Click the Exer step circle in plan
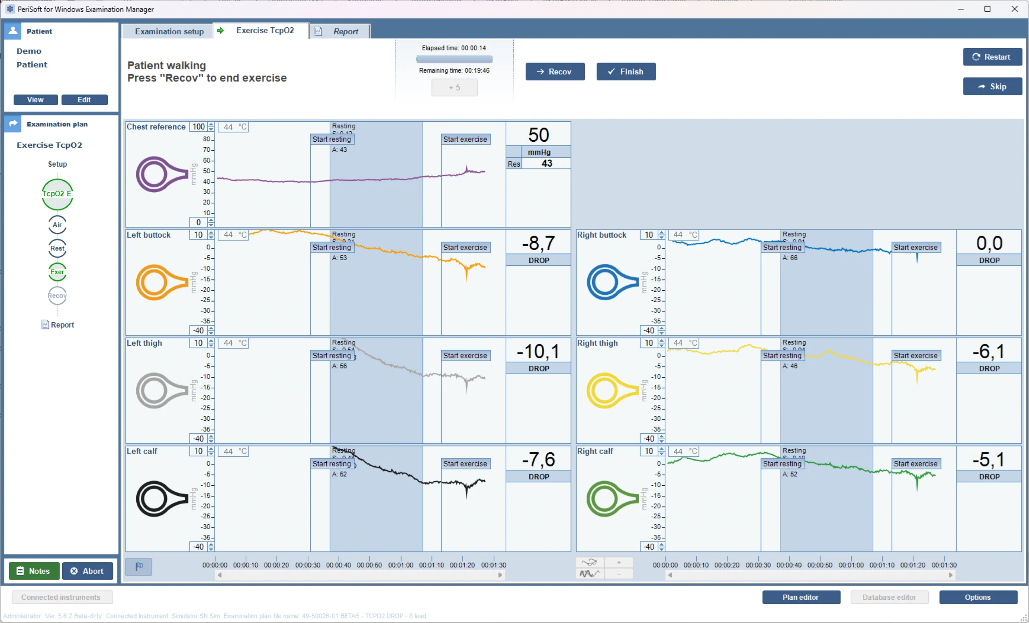Image resolution: width=1029 pixels, height=623 pixels. 57,272
